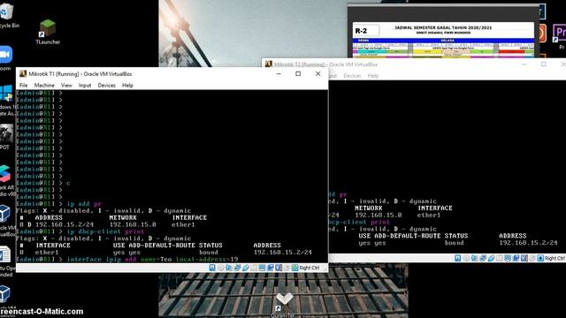Open the View menu in Mikrotik T1 window
This screenshot has width=566, height=318.
coord(66,86)
